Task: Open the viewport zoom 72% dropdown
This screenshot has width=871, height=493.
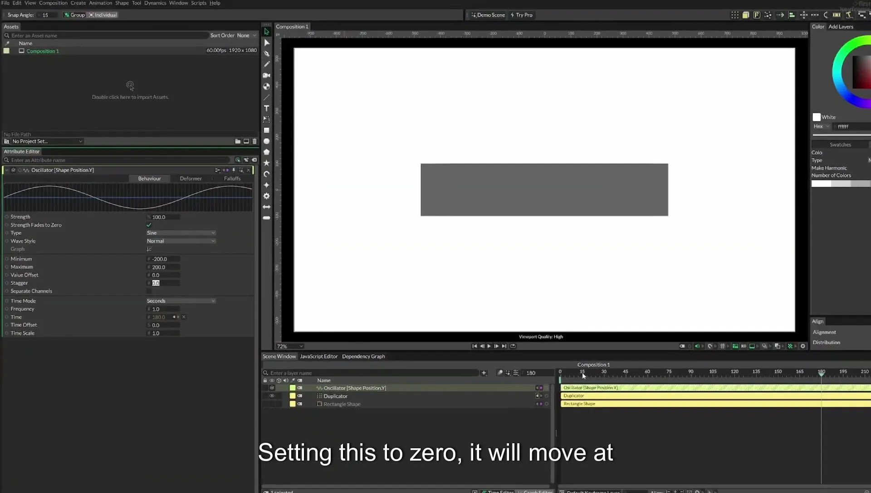Action: [290, 346]
